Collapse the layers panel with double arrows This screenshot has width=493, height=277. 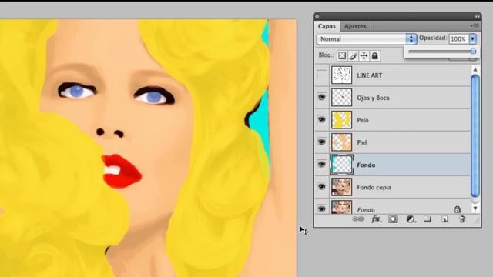pos(478,16)
